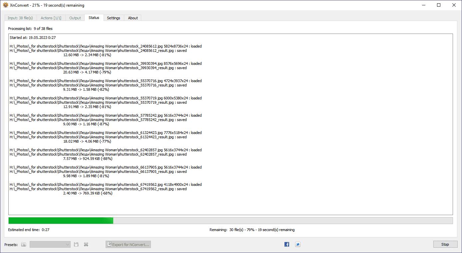
Task: Open the Presets dropdown list
Action: point(50,244)
